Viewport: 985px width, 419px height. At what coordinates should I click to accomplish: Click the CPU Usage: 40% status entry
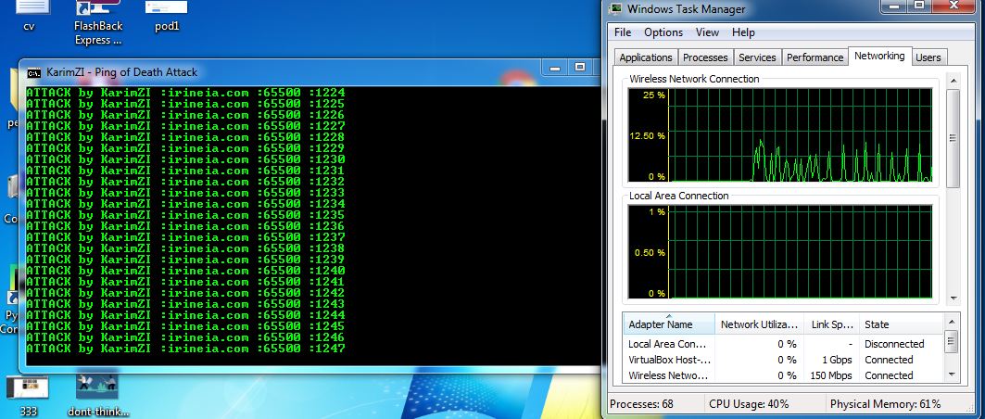tap(749, 404)
